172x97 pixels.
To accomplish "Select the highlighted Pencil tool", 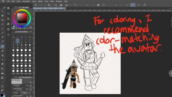I will click(x=2, y=47).
